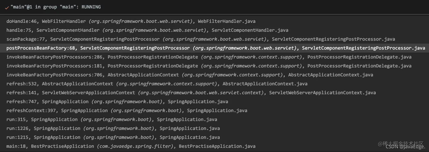Click the checkmark icon beside main thread
The height and width of the screenshot is (152, 429).
7,8
